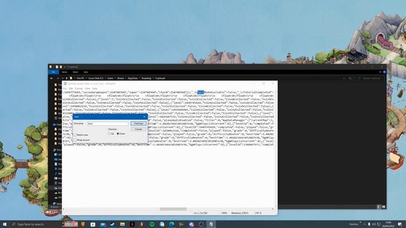
Task: Click 'Cuphead' in address breadcrumb
Action: pos(160,78)
